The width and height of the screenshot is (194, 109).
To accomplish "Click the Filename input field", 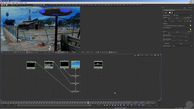I will (176, 25).
